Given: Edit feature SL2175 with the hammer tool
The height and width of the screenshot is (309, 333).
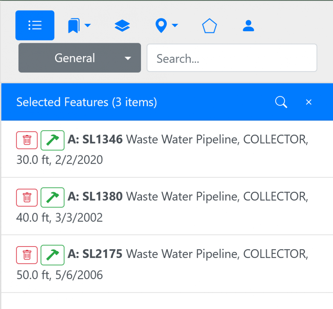Looking at the screenshot, I should [x=52, y=255].
